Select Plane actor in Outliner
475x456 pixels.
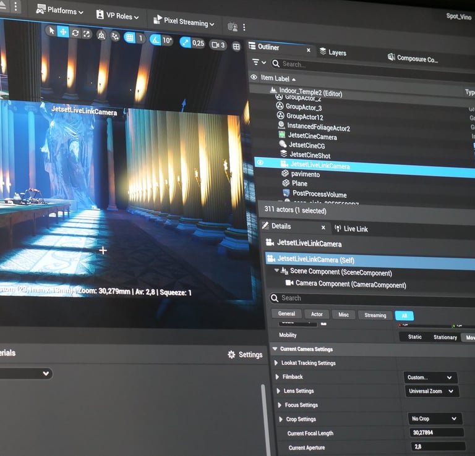click(299, 184)
